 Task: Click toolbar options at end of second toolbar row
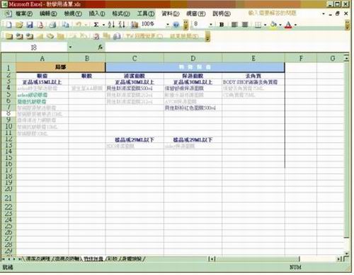(x=207, y=36)
